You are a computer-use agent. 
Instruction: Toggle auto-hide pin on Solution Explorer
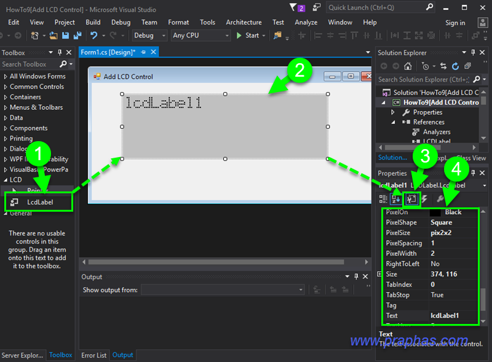473,53
